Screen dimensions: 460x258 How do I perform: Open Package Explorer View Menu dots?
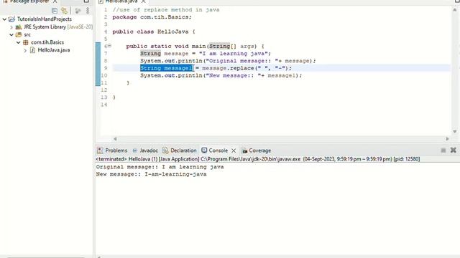88,11
